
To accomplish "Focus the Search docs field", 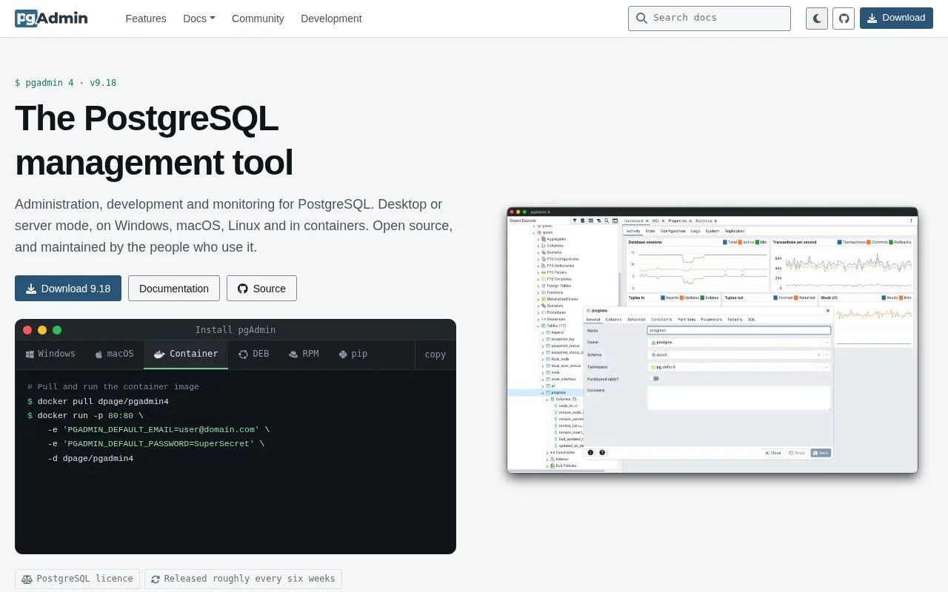I will coord(710,18).
